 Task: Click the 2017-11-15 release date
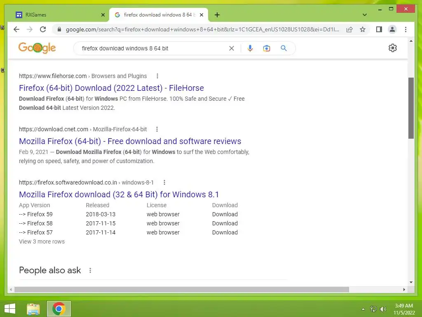pos(101,223)
